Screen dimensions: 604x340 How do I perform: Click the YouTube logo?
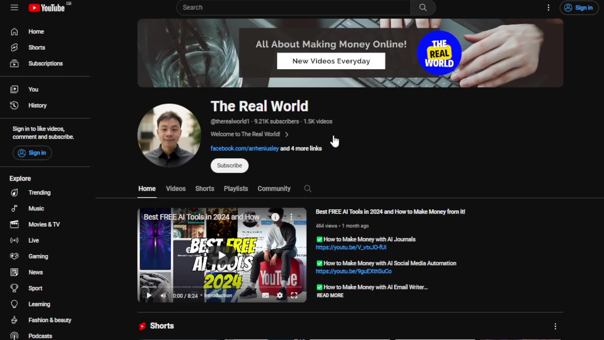pyautogui.click(x=47, y=8)
